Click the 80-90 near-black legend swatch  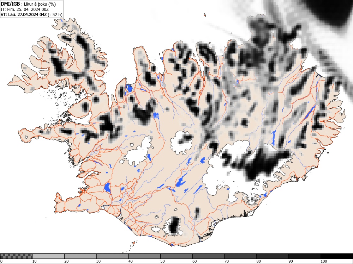tap(272, 256)
